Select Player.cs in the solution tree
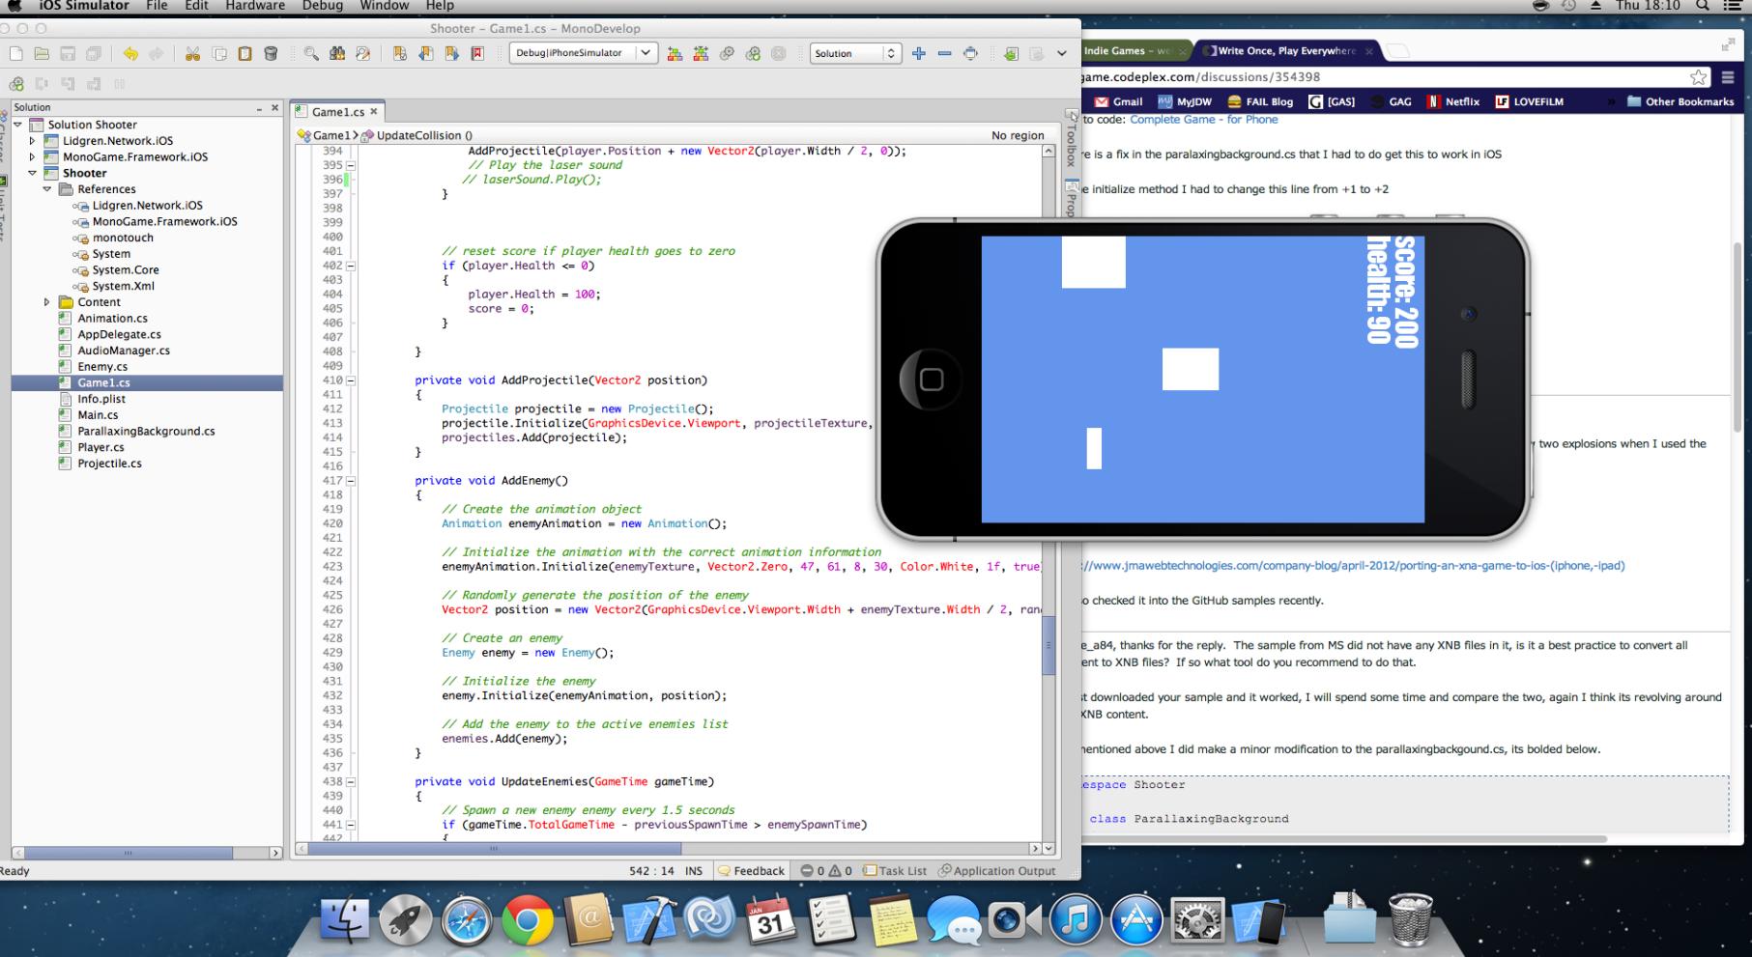Image resolution: width=1752 pixels, height=957 pixels. coord(101,447)
